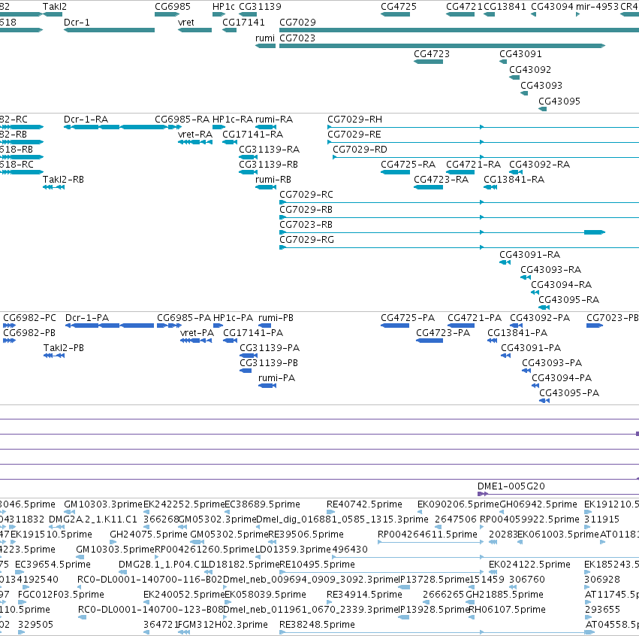This screenshot has height=636, width=639.
Task: Click the TakI2-PB protein label
Action: click(64, 348)
